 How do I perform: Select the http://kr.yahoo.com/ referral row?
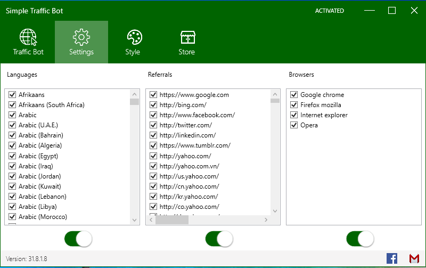point(209,197)
